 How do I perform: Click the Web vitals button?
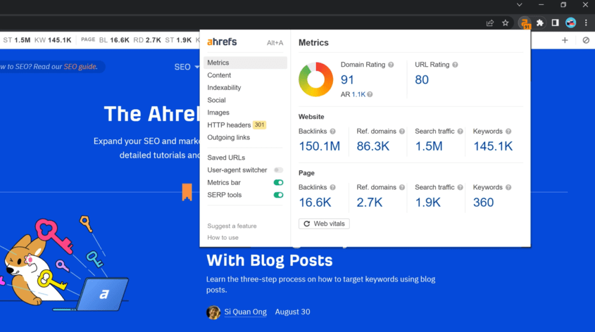tap(324, 224)
